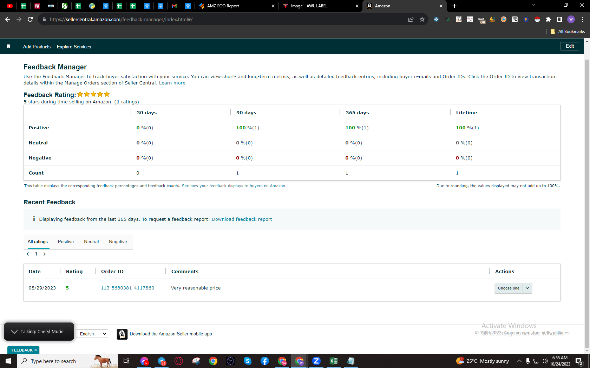Open the Extensions puzzle-piece menu
Screen dimensions: 590x368
click(x=549, y=19)
